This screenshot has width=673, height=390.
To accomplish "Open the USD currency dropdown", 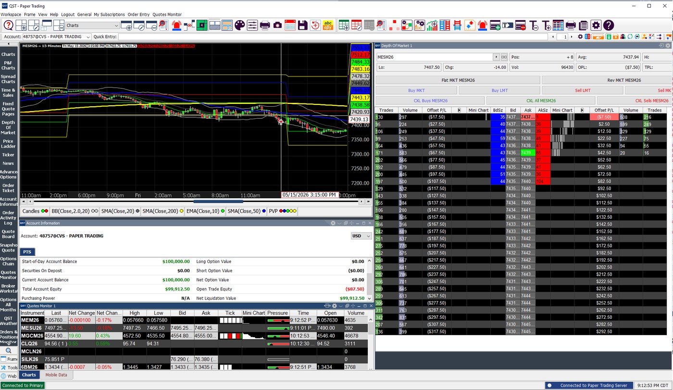I will 362,236.
